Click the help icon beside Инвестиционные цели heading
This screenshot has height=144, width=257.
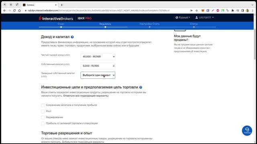pyautogui.click(x=141, y=87)
